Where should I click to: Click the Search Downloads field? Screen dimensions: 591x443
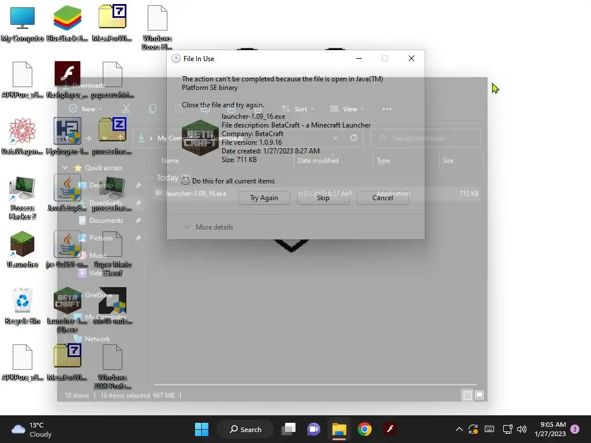click(425, 138)
